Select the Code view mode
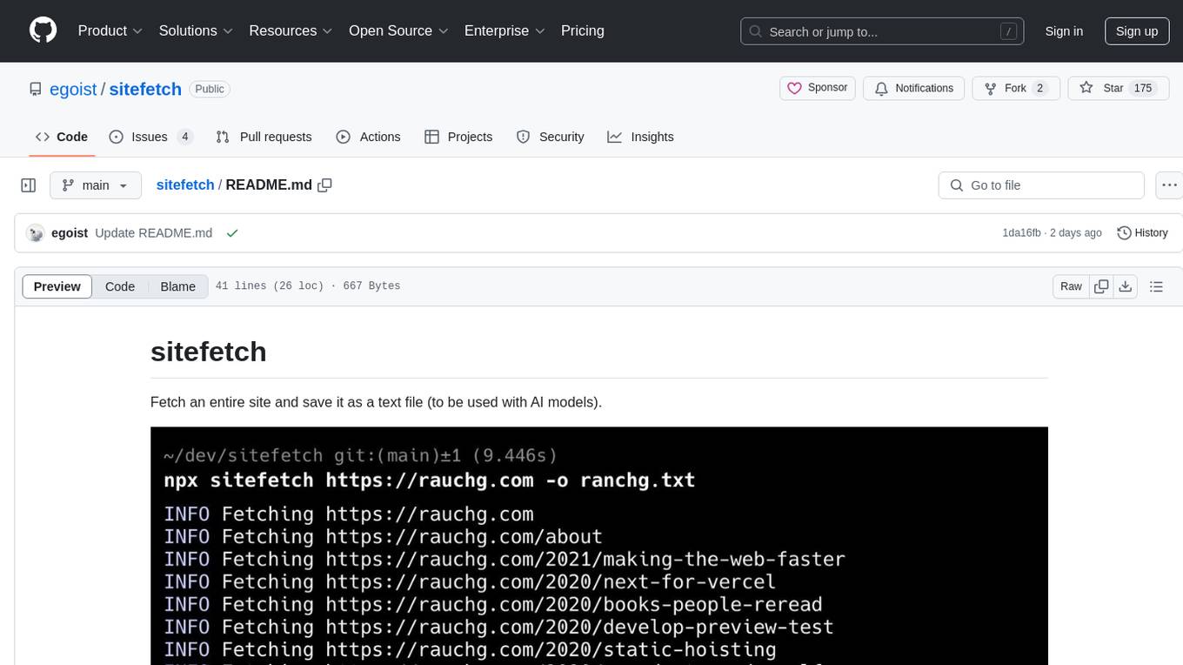Screen dimensions: 1183x665 (120, 286)
